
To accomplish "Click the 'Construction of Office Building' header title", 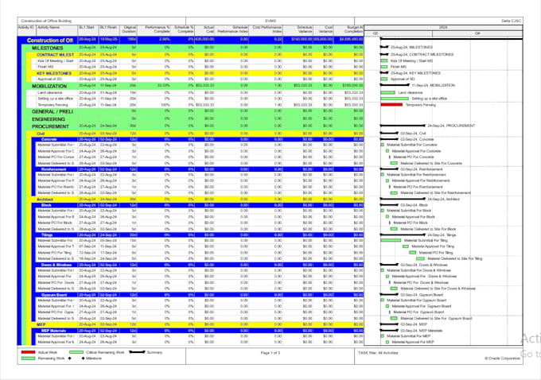I will [46, 21].
